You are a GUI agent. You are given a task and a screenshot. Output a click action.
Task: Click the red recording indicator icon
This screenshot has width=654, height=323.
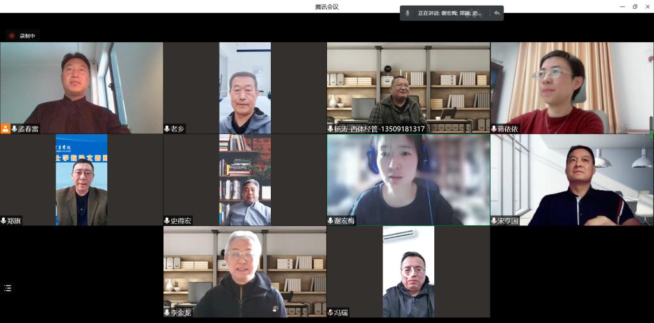pyautogui.click(x=11, y=36)
